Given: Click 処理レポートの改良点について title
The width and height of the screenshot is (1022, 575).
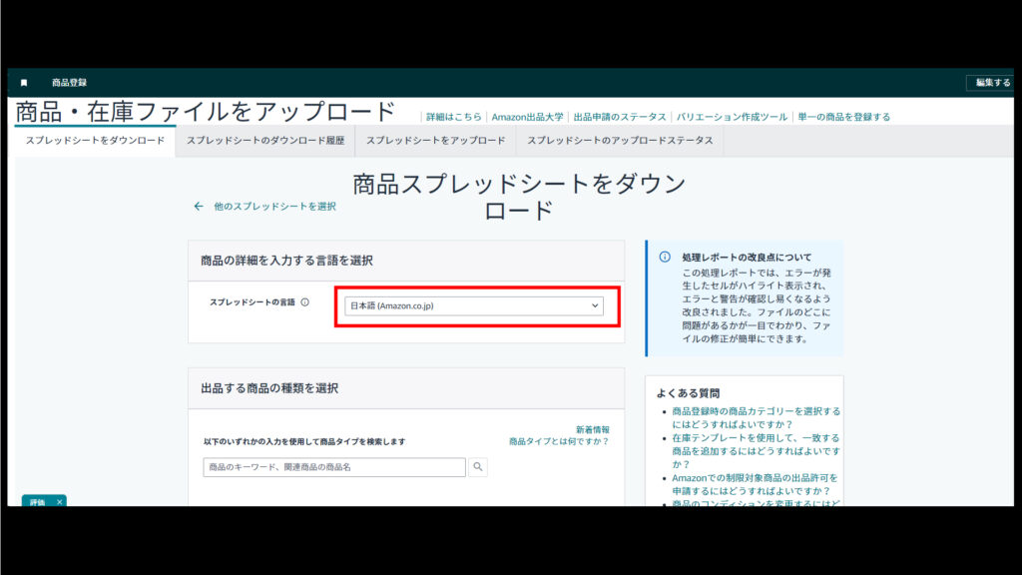Looking at the screenshot, I should point(747,257).
